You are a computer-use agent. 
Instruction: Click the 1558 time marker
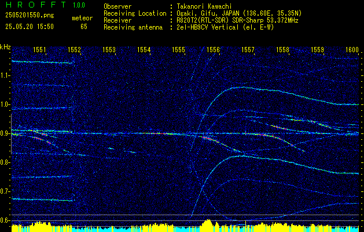(283, 49)
